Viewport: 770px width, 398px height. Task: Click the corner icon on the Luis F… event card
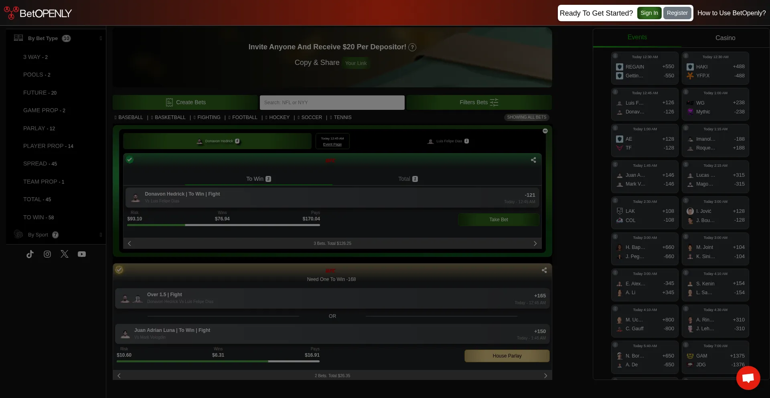point(615,92)
